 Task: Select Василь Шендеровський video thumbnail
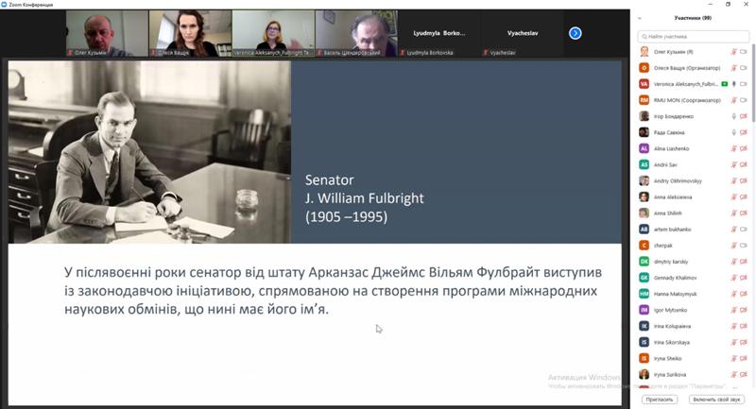[356, 33]
